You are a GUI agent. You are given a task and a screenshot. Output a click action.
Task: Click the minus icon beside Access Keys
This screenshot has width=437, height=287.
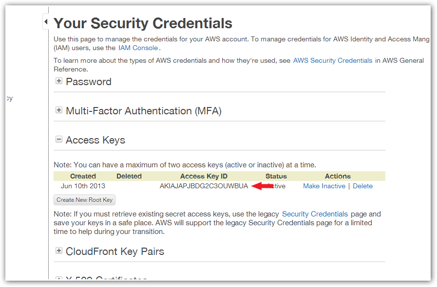[59, 140]
